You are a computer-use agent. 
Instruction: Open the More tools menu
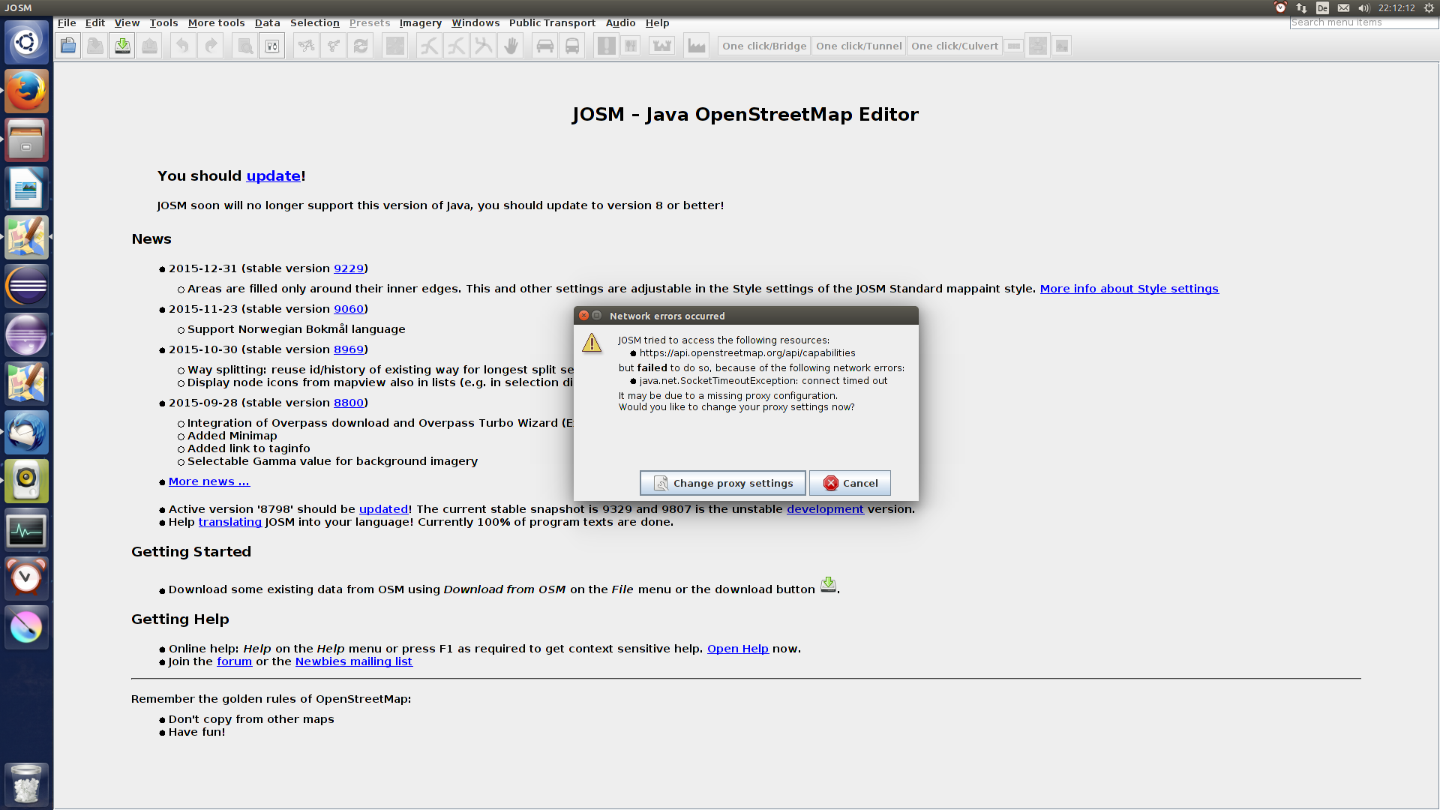pyautogui.click(x=216, y=22)
